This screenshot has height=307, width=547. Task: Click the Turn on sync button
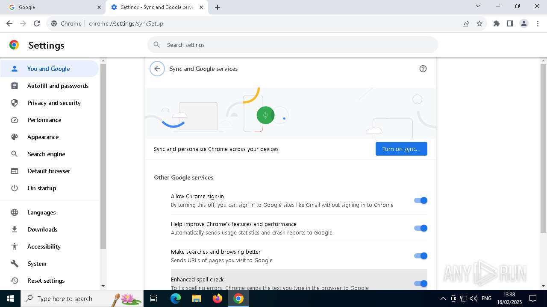tap(401, 149)
